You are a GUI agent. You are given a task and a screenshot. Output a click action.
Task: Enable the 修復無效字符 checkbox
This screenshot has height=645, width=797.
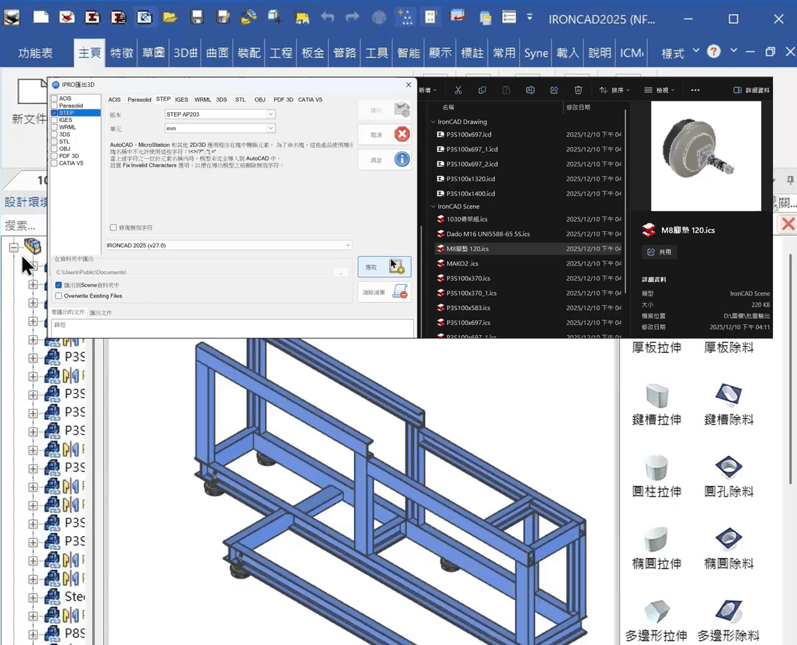(113, 226)
